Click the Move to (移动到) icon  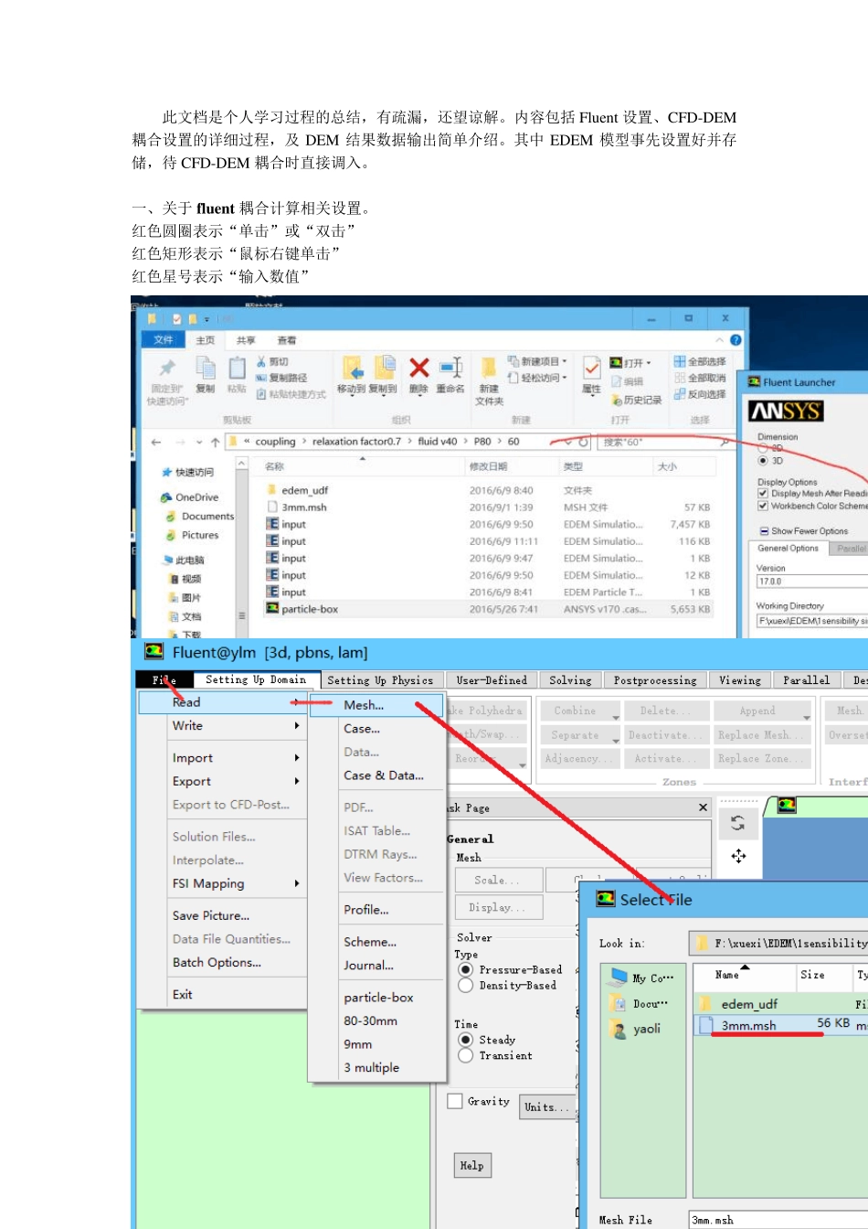(353, 368)
